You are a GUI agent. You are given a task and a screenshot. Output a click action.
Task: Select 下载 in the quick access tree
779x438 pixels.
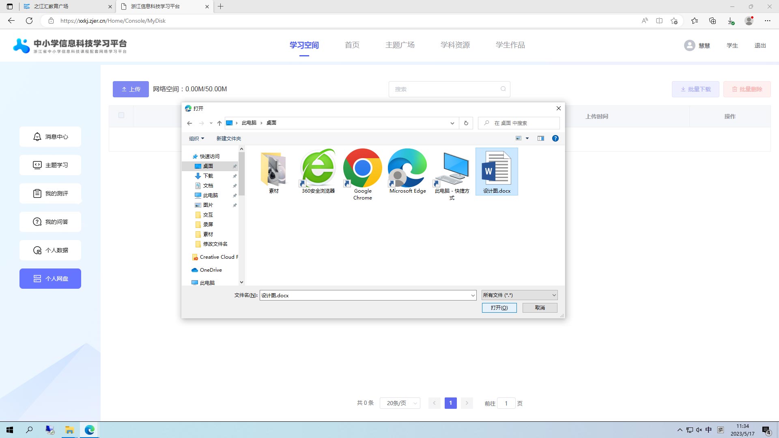208,176
